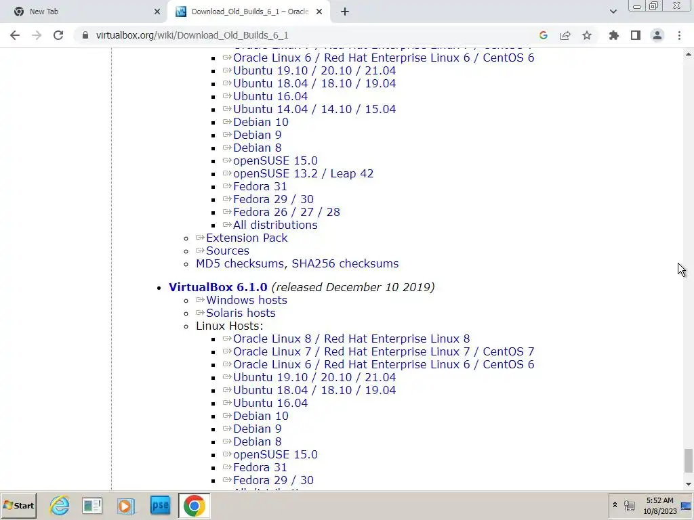Click the upper Fedora 31 link
Screen dimensions: 694x520
point(260,186)
